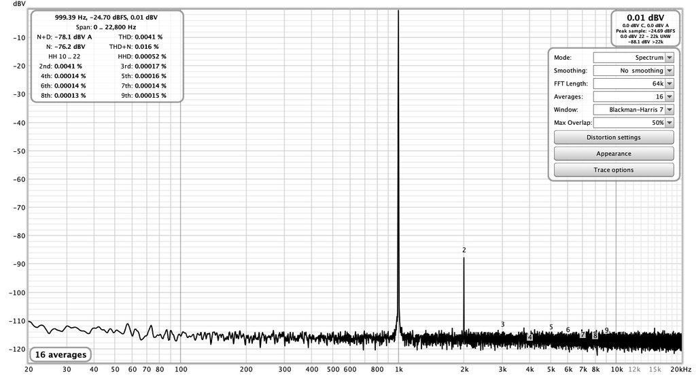This screenshot has width=696, height=376.
Task: Click the 2nd harmonic marker label
Action: pos(464,250)
